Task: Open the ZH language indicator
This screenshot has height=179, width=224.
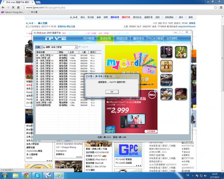Action: [x=188, y=175]
